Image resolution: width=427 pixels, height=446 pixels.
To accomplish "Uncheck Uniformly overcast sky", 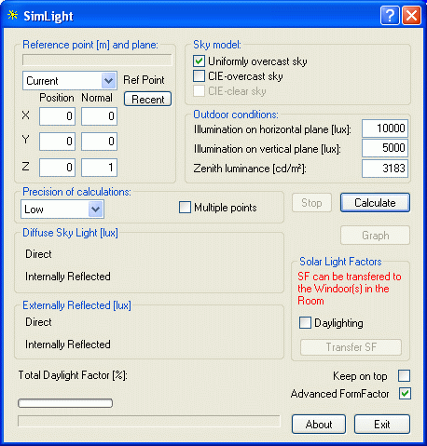I will coord(199,61).
